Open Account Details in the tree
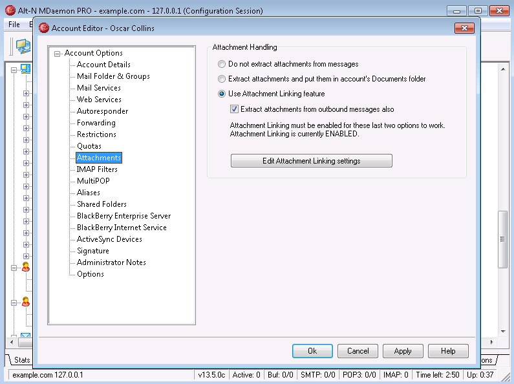The width and height of the screenshot is (514, 384). 103,65
